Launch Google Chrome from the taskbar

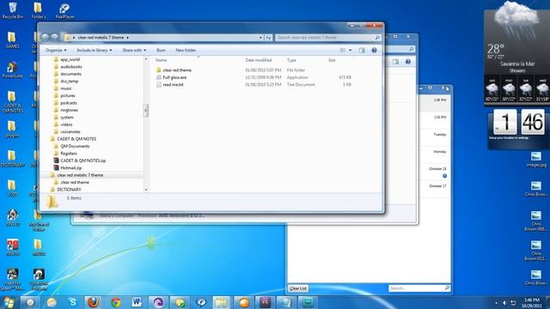[115, 302]
